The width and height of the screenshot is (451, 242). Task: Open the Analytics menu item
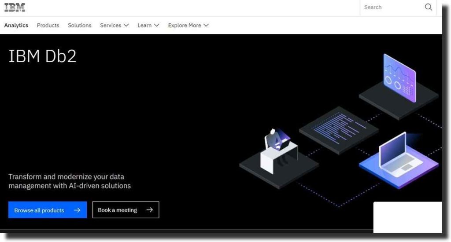coord(16,25)
